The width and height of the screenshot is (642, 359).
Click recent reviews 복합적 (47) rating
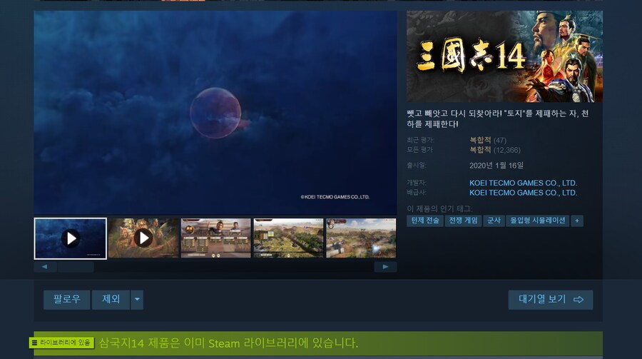pyautogui.click(x=488, y=140)
